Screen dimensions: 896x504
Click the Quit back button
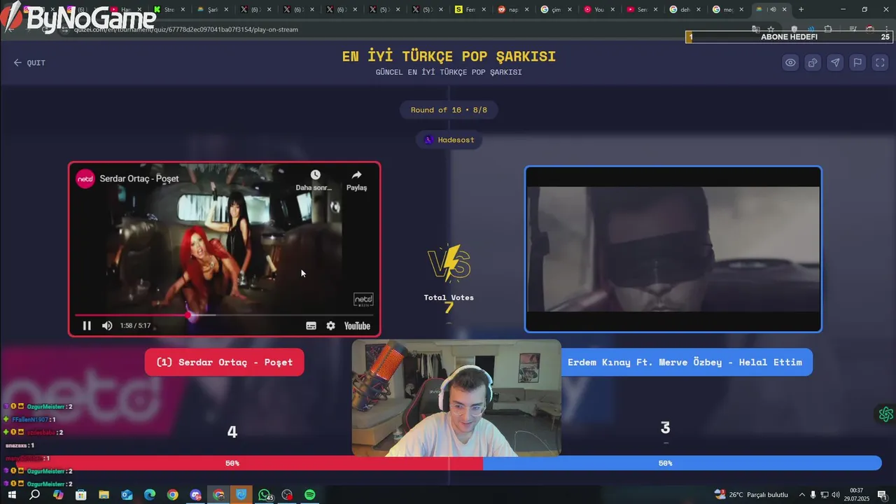coord(29,62)
